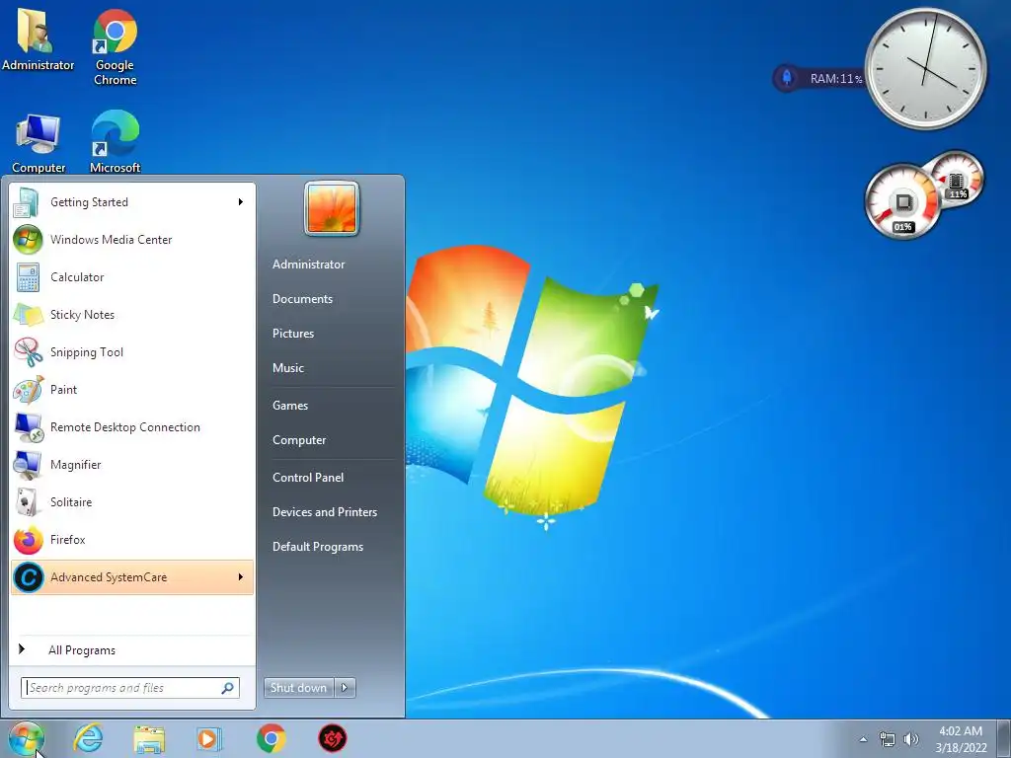Open Windows Explorer folder on taskbar

point(149,738)
